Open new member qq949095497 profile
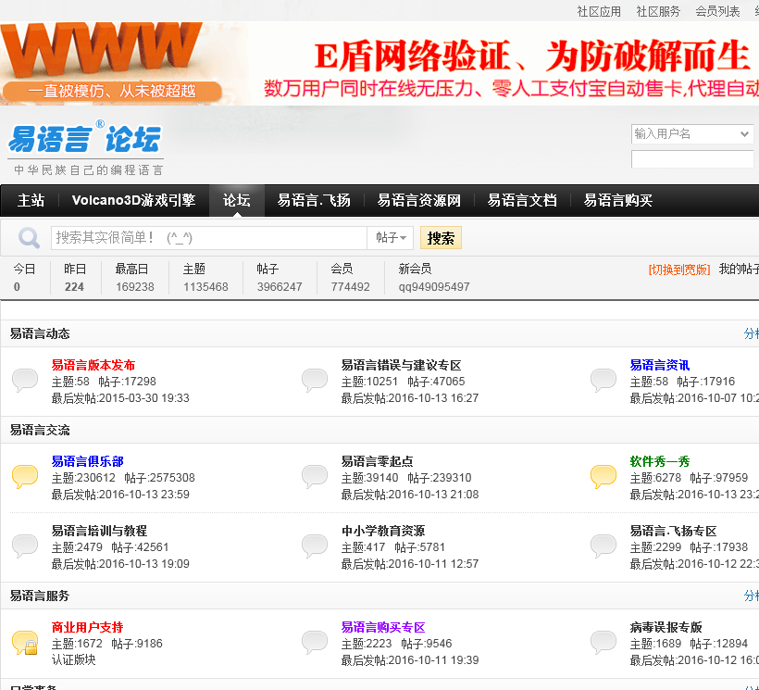Image resolution: width=759 pixels, height=690 pixels. (x=434, y=287)
